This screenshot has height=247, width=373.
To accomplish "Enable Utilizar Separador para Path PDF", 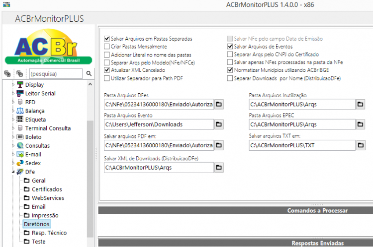I will pyautogui.click(x=107, y=78).
